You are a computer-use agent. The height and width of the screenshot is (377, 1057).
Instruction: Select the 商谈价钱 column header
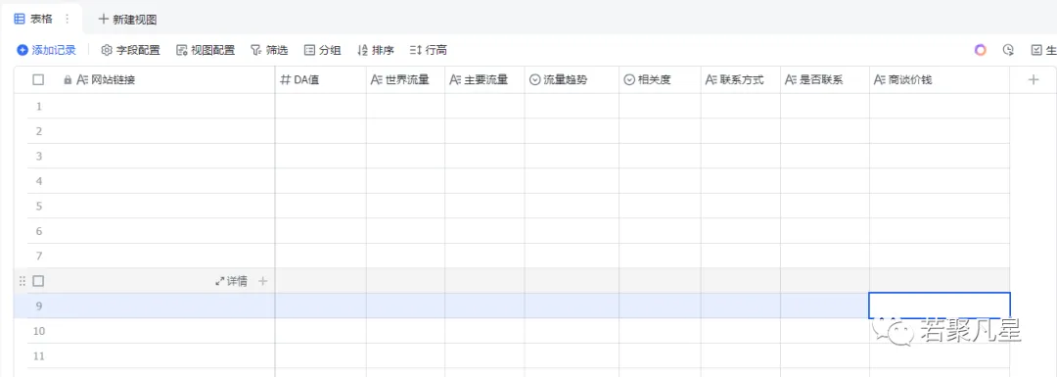[x=940, y=79]
